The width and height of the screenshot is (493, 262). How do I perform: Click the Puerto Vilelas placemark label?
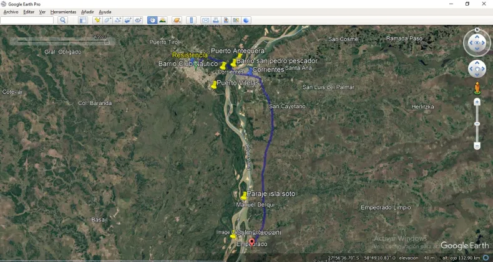[237, 83]
